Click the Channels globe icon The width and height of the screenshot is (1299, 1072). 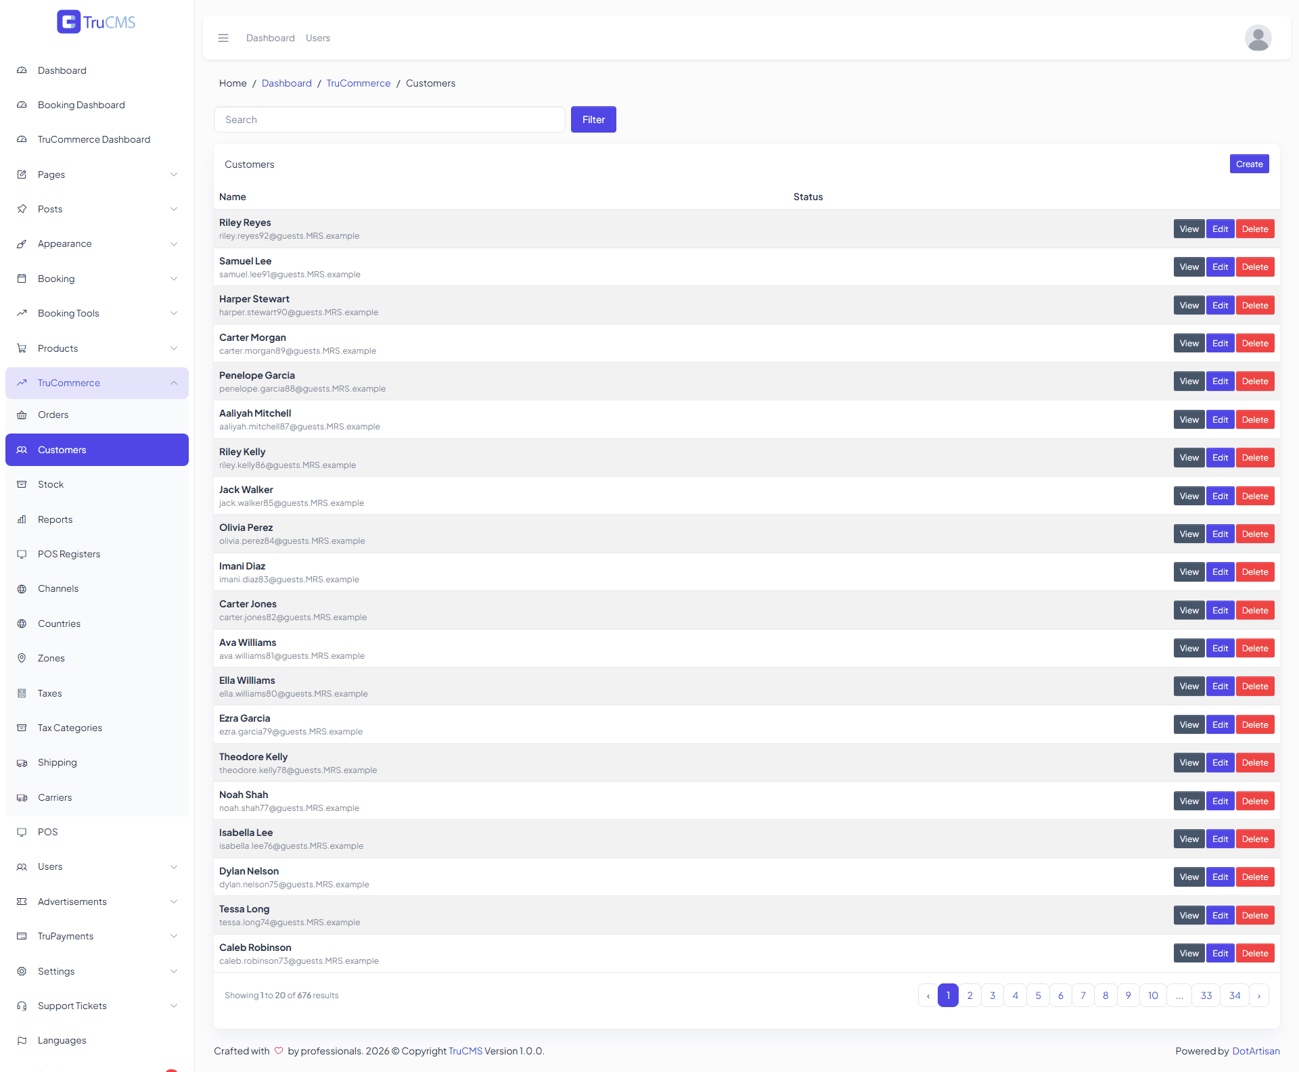point(22,588)
